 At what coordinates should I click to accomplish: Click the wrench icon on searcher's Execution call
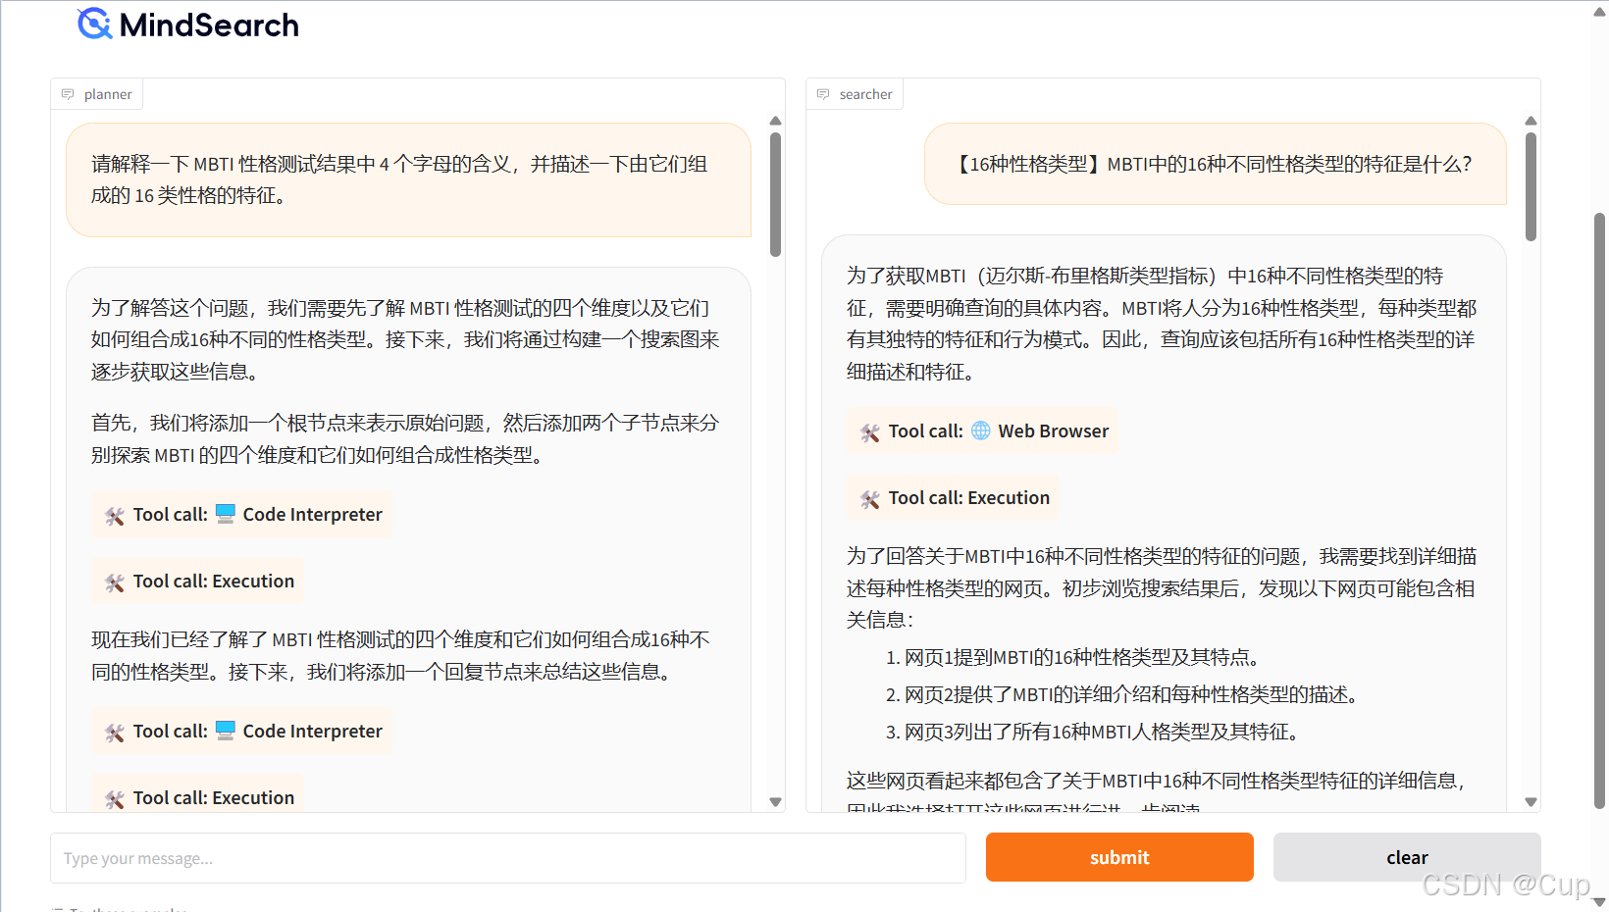tap(868, 497)
